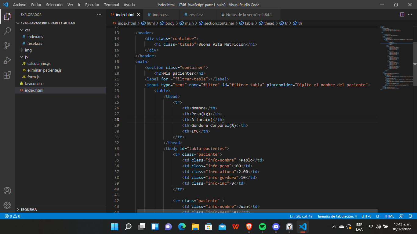
Task: Change HTML language mode
Action: tap(389, 216)
